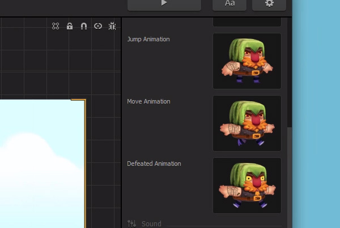Image resolution: width=340 pixels, height=228 pixels.
Task: Click the Play preview button
Action: pos(164,5)
